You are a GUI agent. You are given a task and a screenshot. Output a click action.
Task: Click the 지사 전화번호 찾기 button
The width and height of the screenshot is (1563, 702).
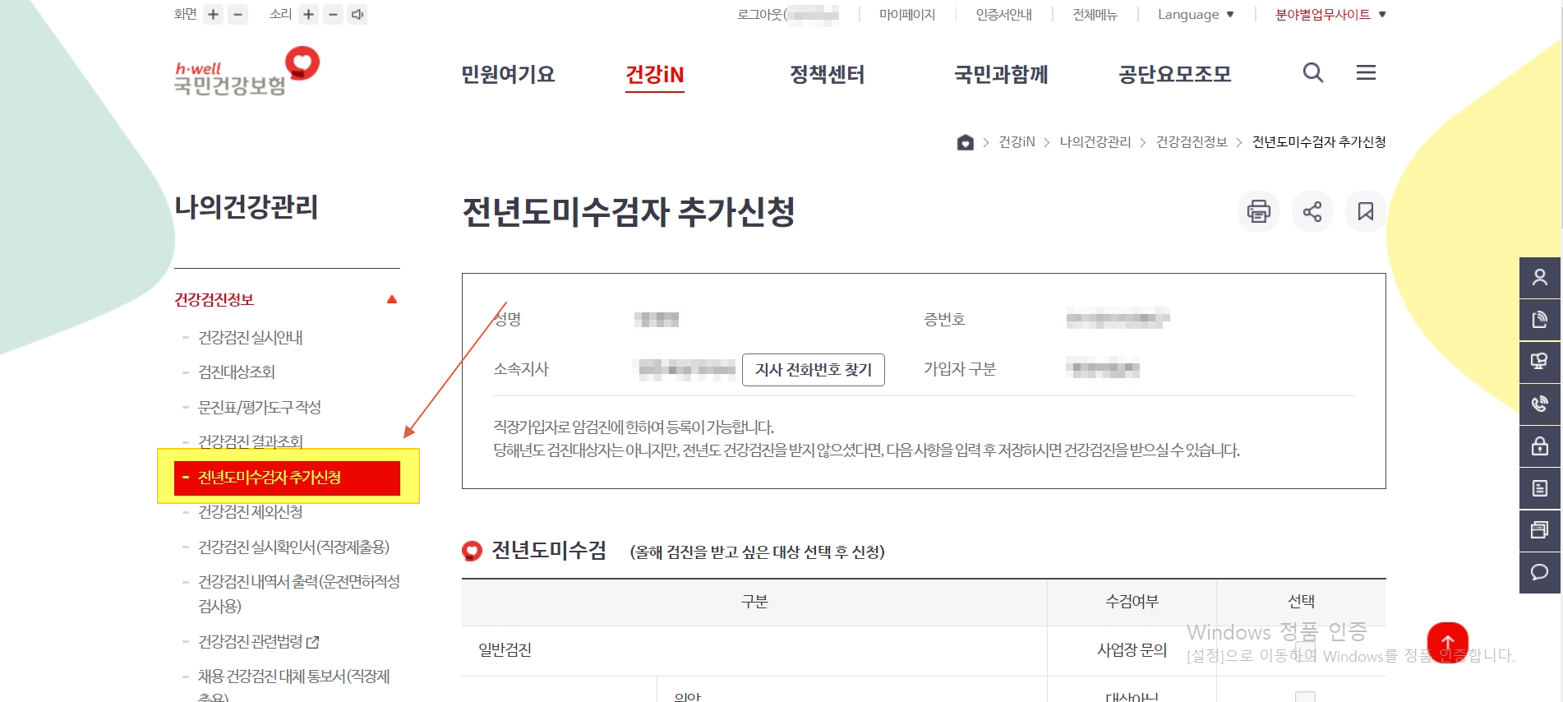[x=814, y=370]
